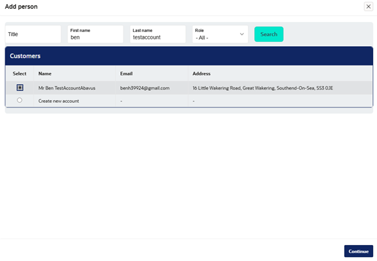The height and width of the screenshot is (261, 377).
Task: Click the Address column header
Action: 201,73
